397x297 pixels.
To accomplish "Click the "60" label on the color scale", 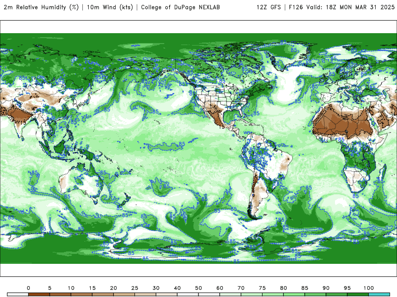I will (x=220, y=288).
